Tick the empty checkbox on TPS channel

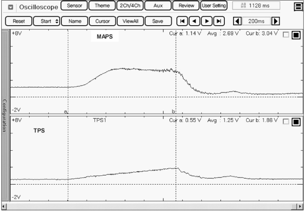coord(286,122)
